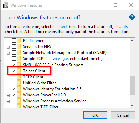The width and height of the screenshot is (139, 123).
Task: Click the folder icon next to Windows PowerShell 2.0
Action: coord(19,95)
